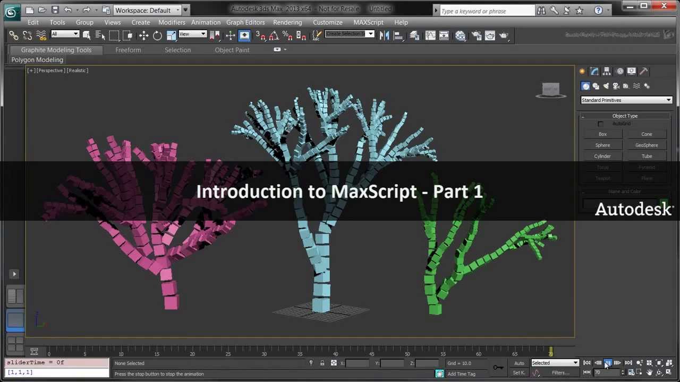Screen dimensions: 680x382
Task: Open the Modifiers menu
Action: (172, 22)
